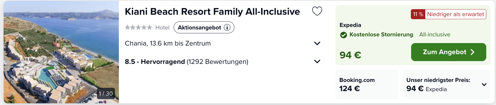496x105 pixels.
Task: Click the Zum Angebot button
Action: [x=448, y=52]
